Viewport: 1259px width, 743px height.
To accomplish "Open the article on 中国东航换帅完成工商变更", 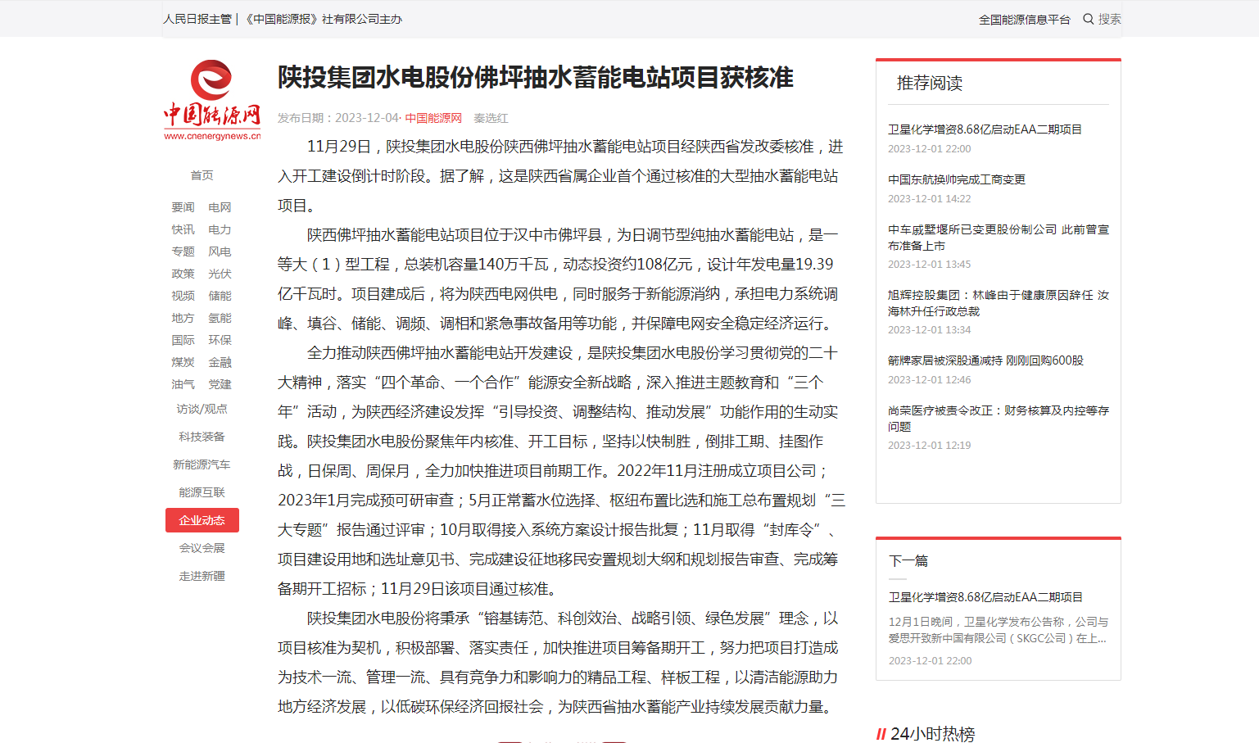I will tap(956, 179).
